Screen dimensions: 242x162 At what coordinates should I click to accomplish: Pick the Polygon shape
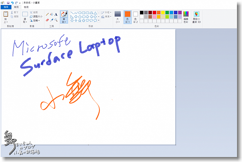click(x=91, y=13)
